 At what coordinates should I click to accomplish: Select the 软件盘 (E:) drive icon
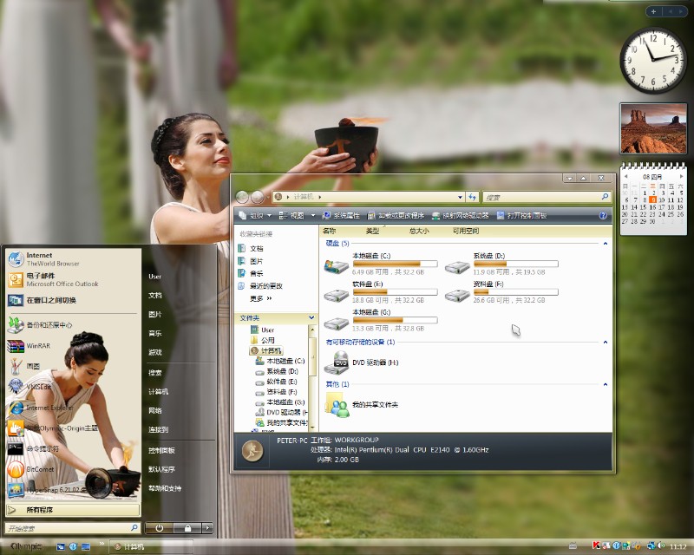(337, 295)
